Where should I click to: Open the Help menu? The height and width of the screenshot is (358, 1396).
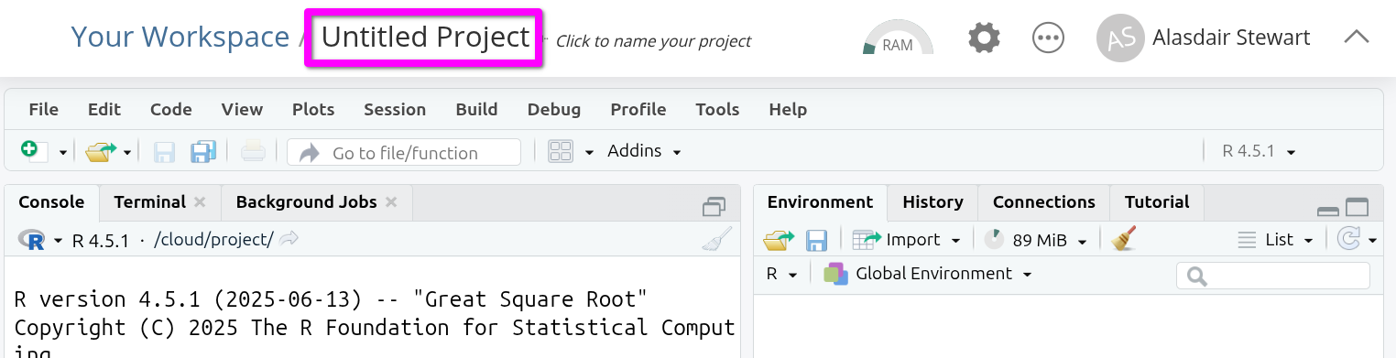click(x=788, y=110)
